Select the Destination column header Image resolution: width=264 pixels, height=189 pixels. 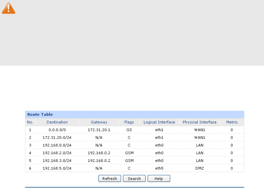point(57,122)
